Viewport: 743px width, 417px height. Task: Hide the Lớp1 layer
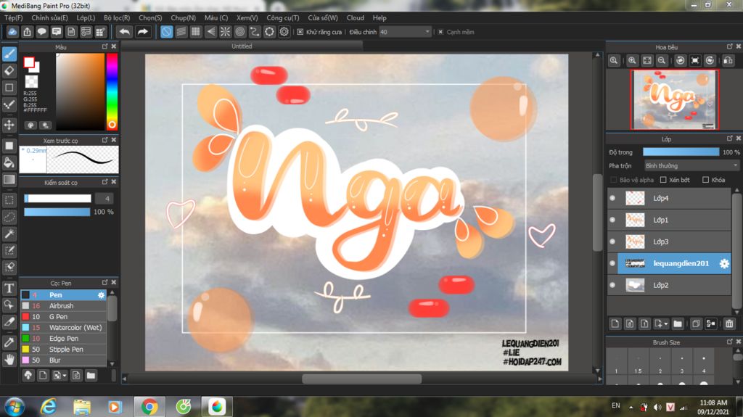[612, 220]
